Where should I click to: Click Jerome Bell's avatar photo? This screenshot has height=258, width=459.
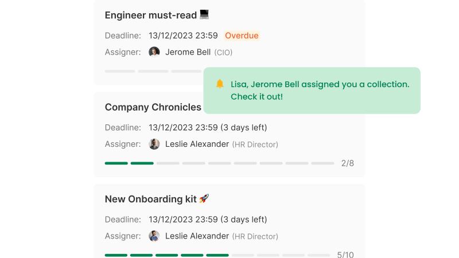pyautogui.click(x=154, y=52)
